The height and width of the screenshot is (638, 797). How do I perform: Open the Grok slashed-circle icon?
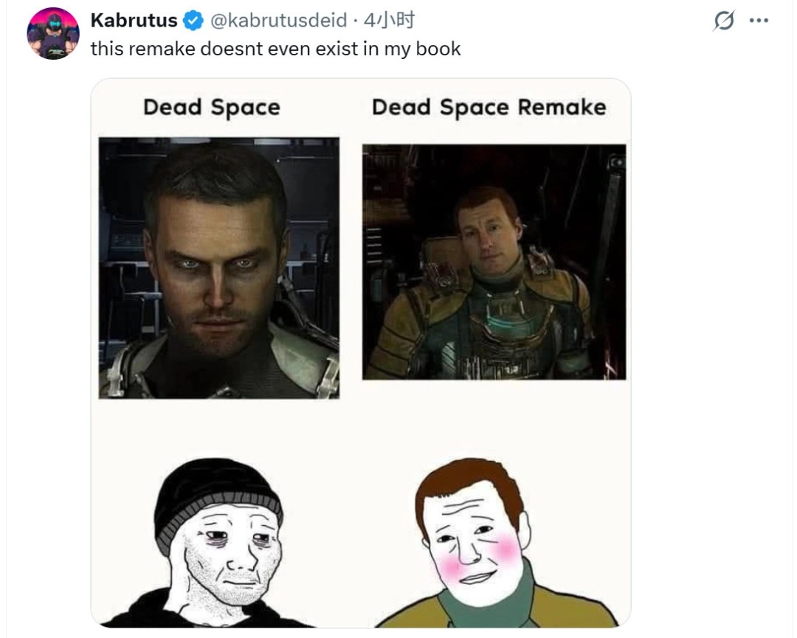tap(724, 21)
